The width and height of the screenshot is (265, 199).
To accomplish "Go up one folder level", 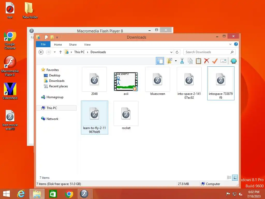I will click(60, 52).
